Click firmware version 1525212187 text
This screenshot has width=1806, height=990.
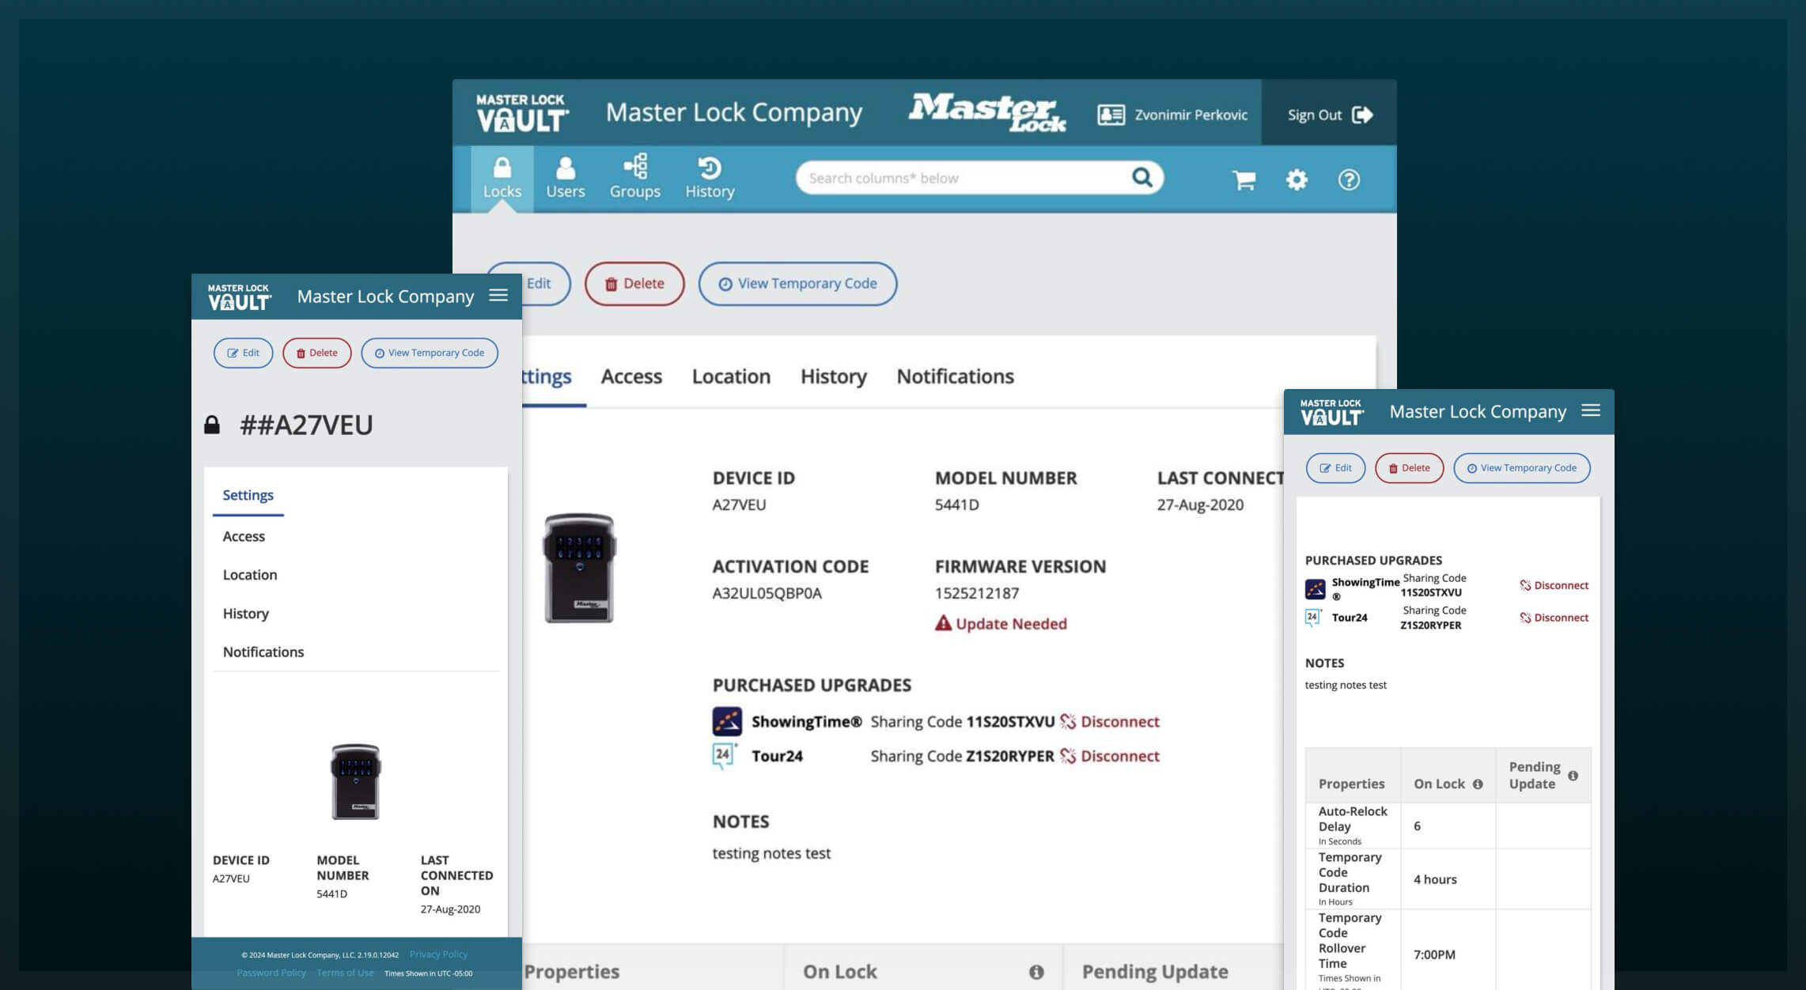click(977, 593)
